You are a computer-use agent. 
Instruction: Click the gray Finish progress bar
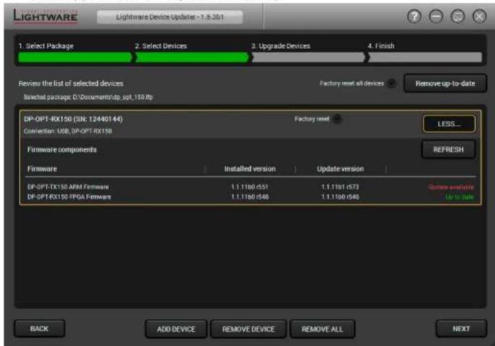tap(425, 58)
